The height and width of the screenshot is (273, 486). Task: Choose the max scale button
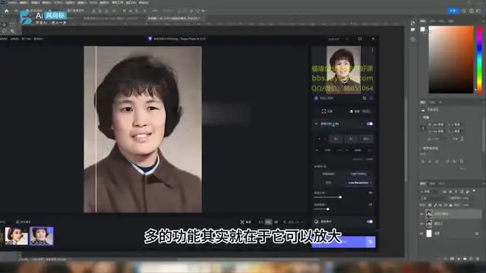pyautogui.click(x=366, y=139)
